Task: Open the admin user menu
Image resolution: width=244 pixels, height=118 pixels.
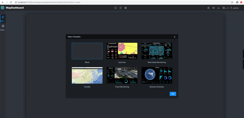Action: click(x=234, y=8)
